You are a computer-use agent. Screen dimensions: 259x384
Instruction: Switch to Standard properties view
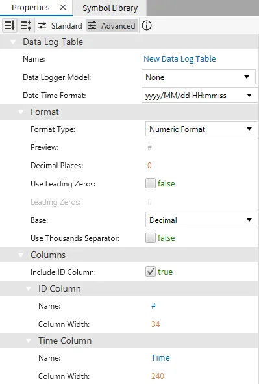tap(60, 26)
